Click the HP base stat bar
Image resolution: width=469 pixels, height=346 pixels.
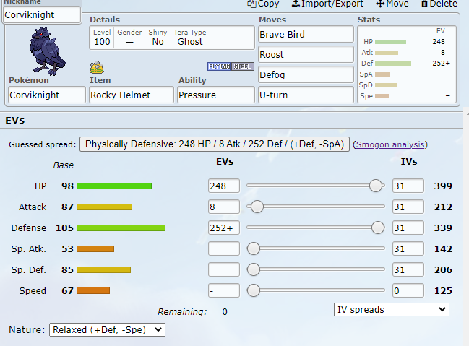click(115, 186)
